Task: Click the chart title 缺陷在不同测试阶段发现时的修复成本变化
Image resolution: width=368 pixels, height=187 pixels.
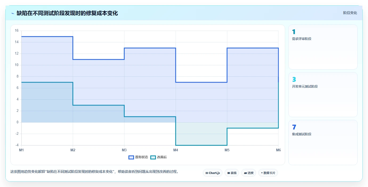Action: (x=67, y=13)
